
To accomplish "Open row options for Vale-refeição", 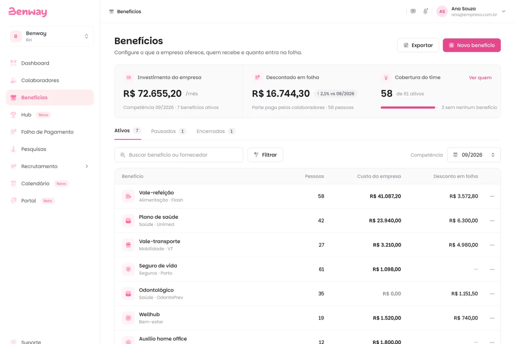I will click(x=492, y=196).
